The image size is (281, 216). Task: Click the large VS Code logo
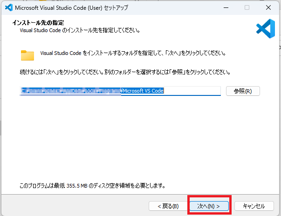[265, 29]
